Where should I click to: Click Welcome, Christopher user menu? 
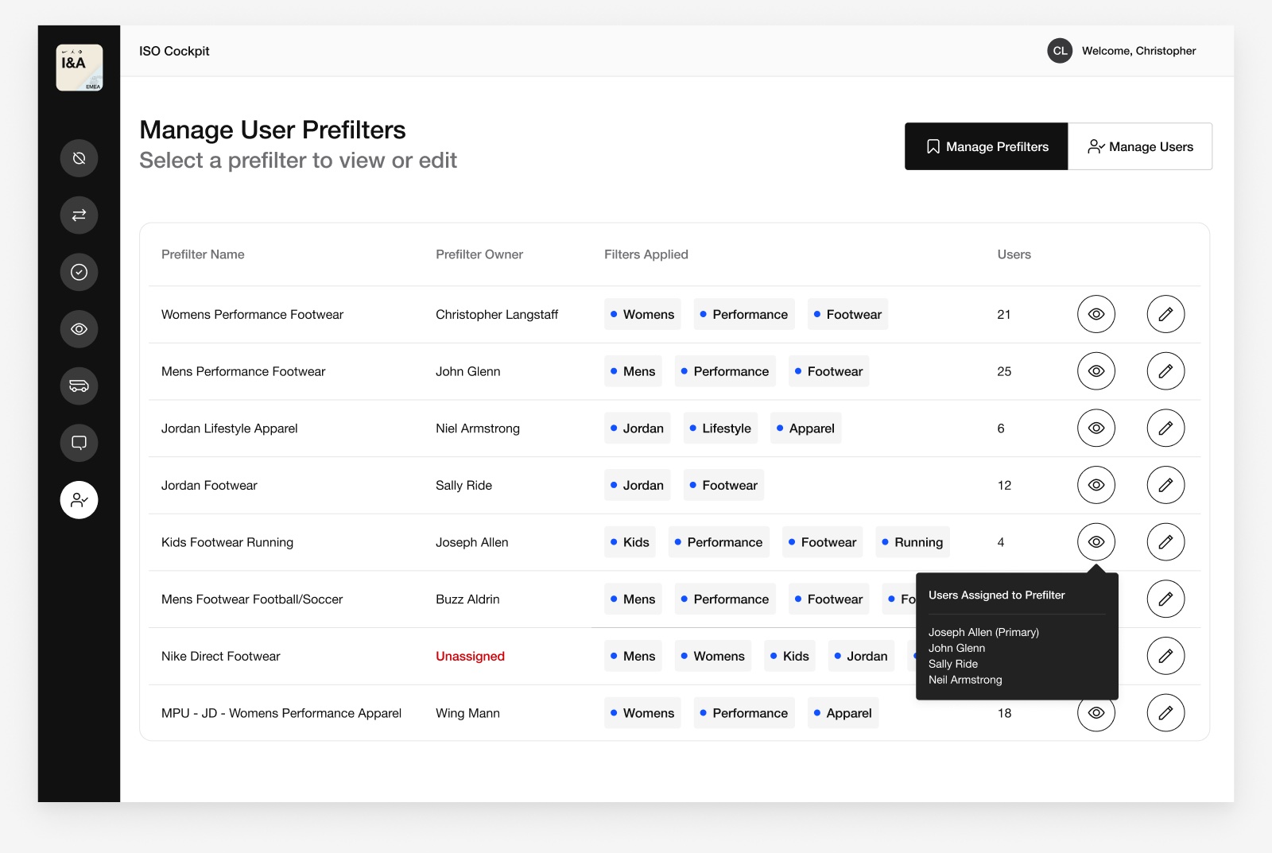coord(1138,51)
